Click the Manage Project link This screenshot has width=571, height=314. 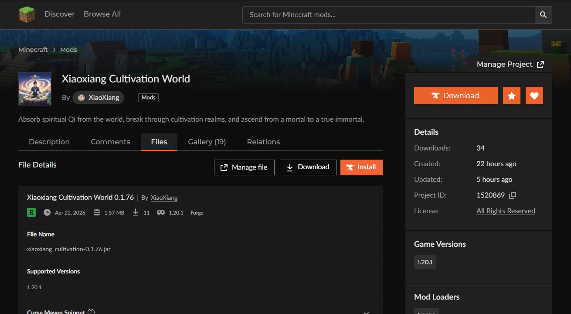pyautogui.click(x=510, y=65)
